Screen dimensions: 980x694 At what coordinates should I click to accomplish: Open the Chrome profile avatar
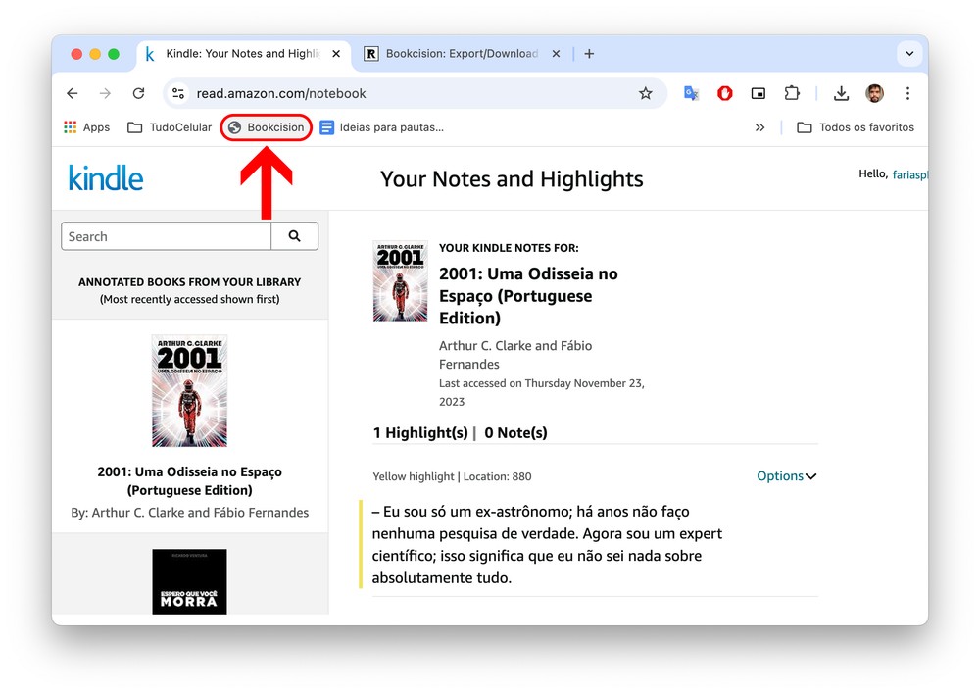[x=874, y=94]
